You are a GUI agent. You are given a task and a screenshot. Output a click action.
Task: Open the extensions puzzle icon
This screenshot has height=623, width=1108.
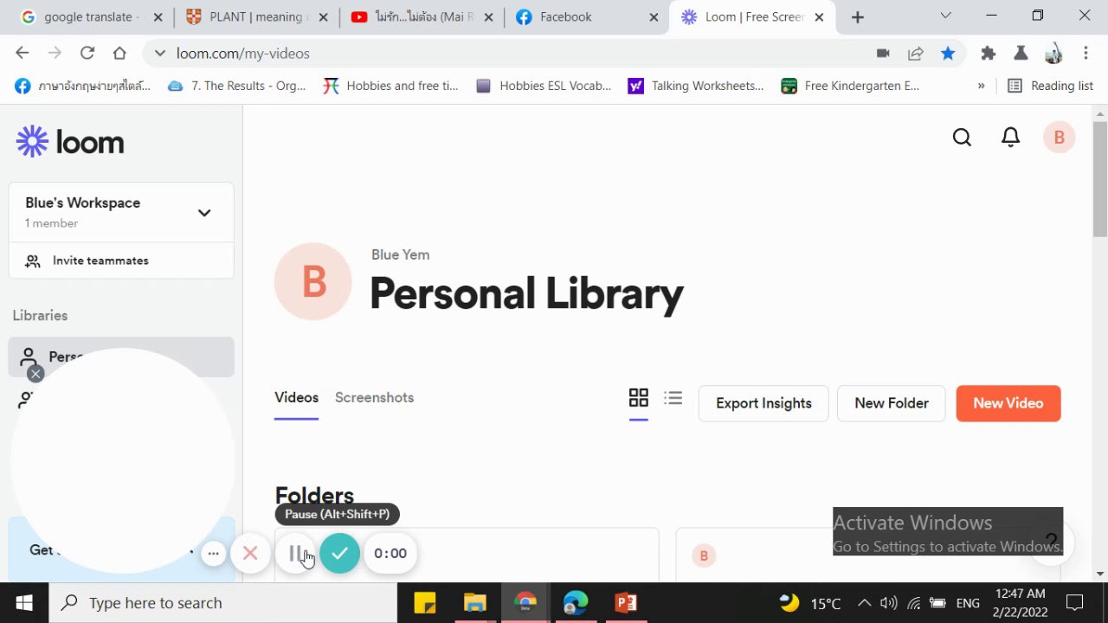(x=988, y=54)
